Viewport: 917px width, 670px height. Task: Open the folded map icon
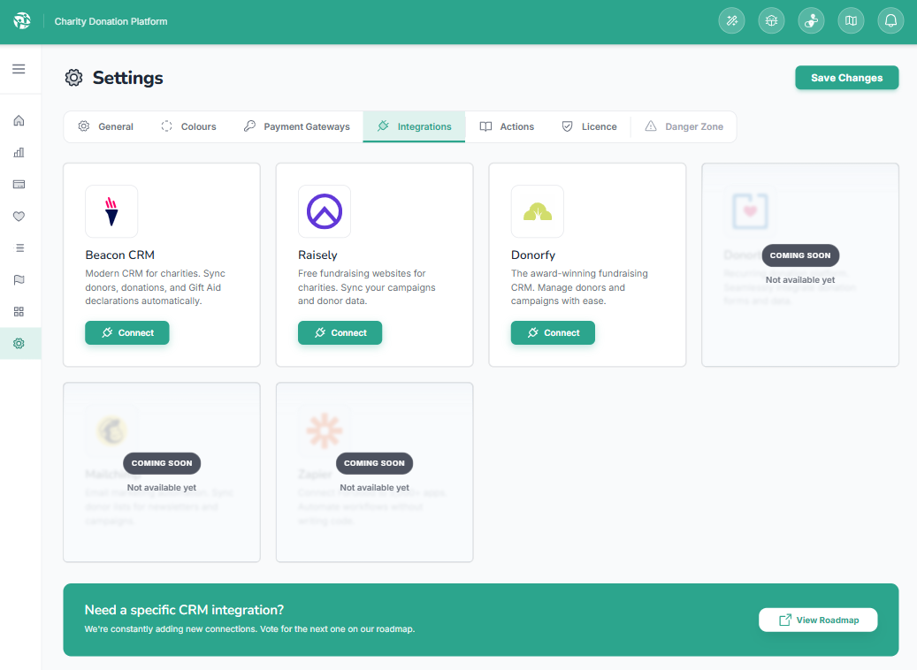click(851, 21)
